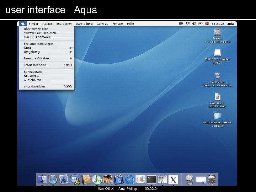Click the battery status icon

200,24
